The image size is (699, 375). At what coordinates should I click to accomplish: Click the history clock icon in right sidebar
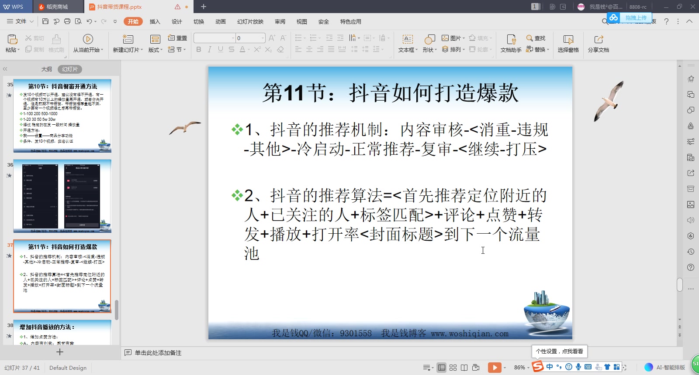(x=691, y=252)
